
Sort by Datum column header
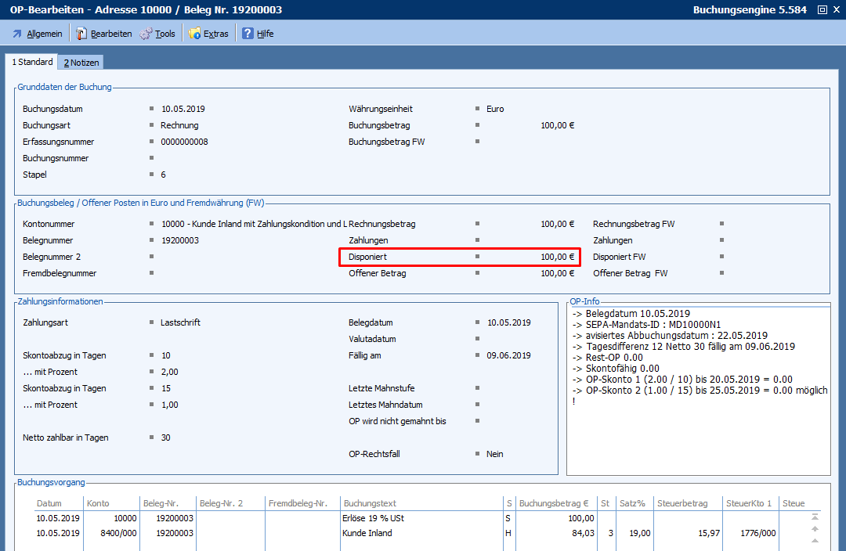pos(49,503)
